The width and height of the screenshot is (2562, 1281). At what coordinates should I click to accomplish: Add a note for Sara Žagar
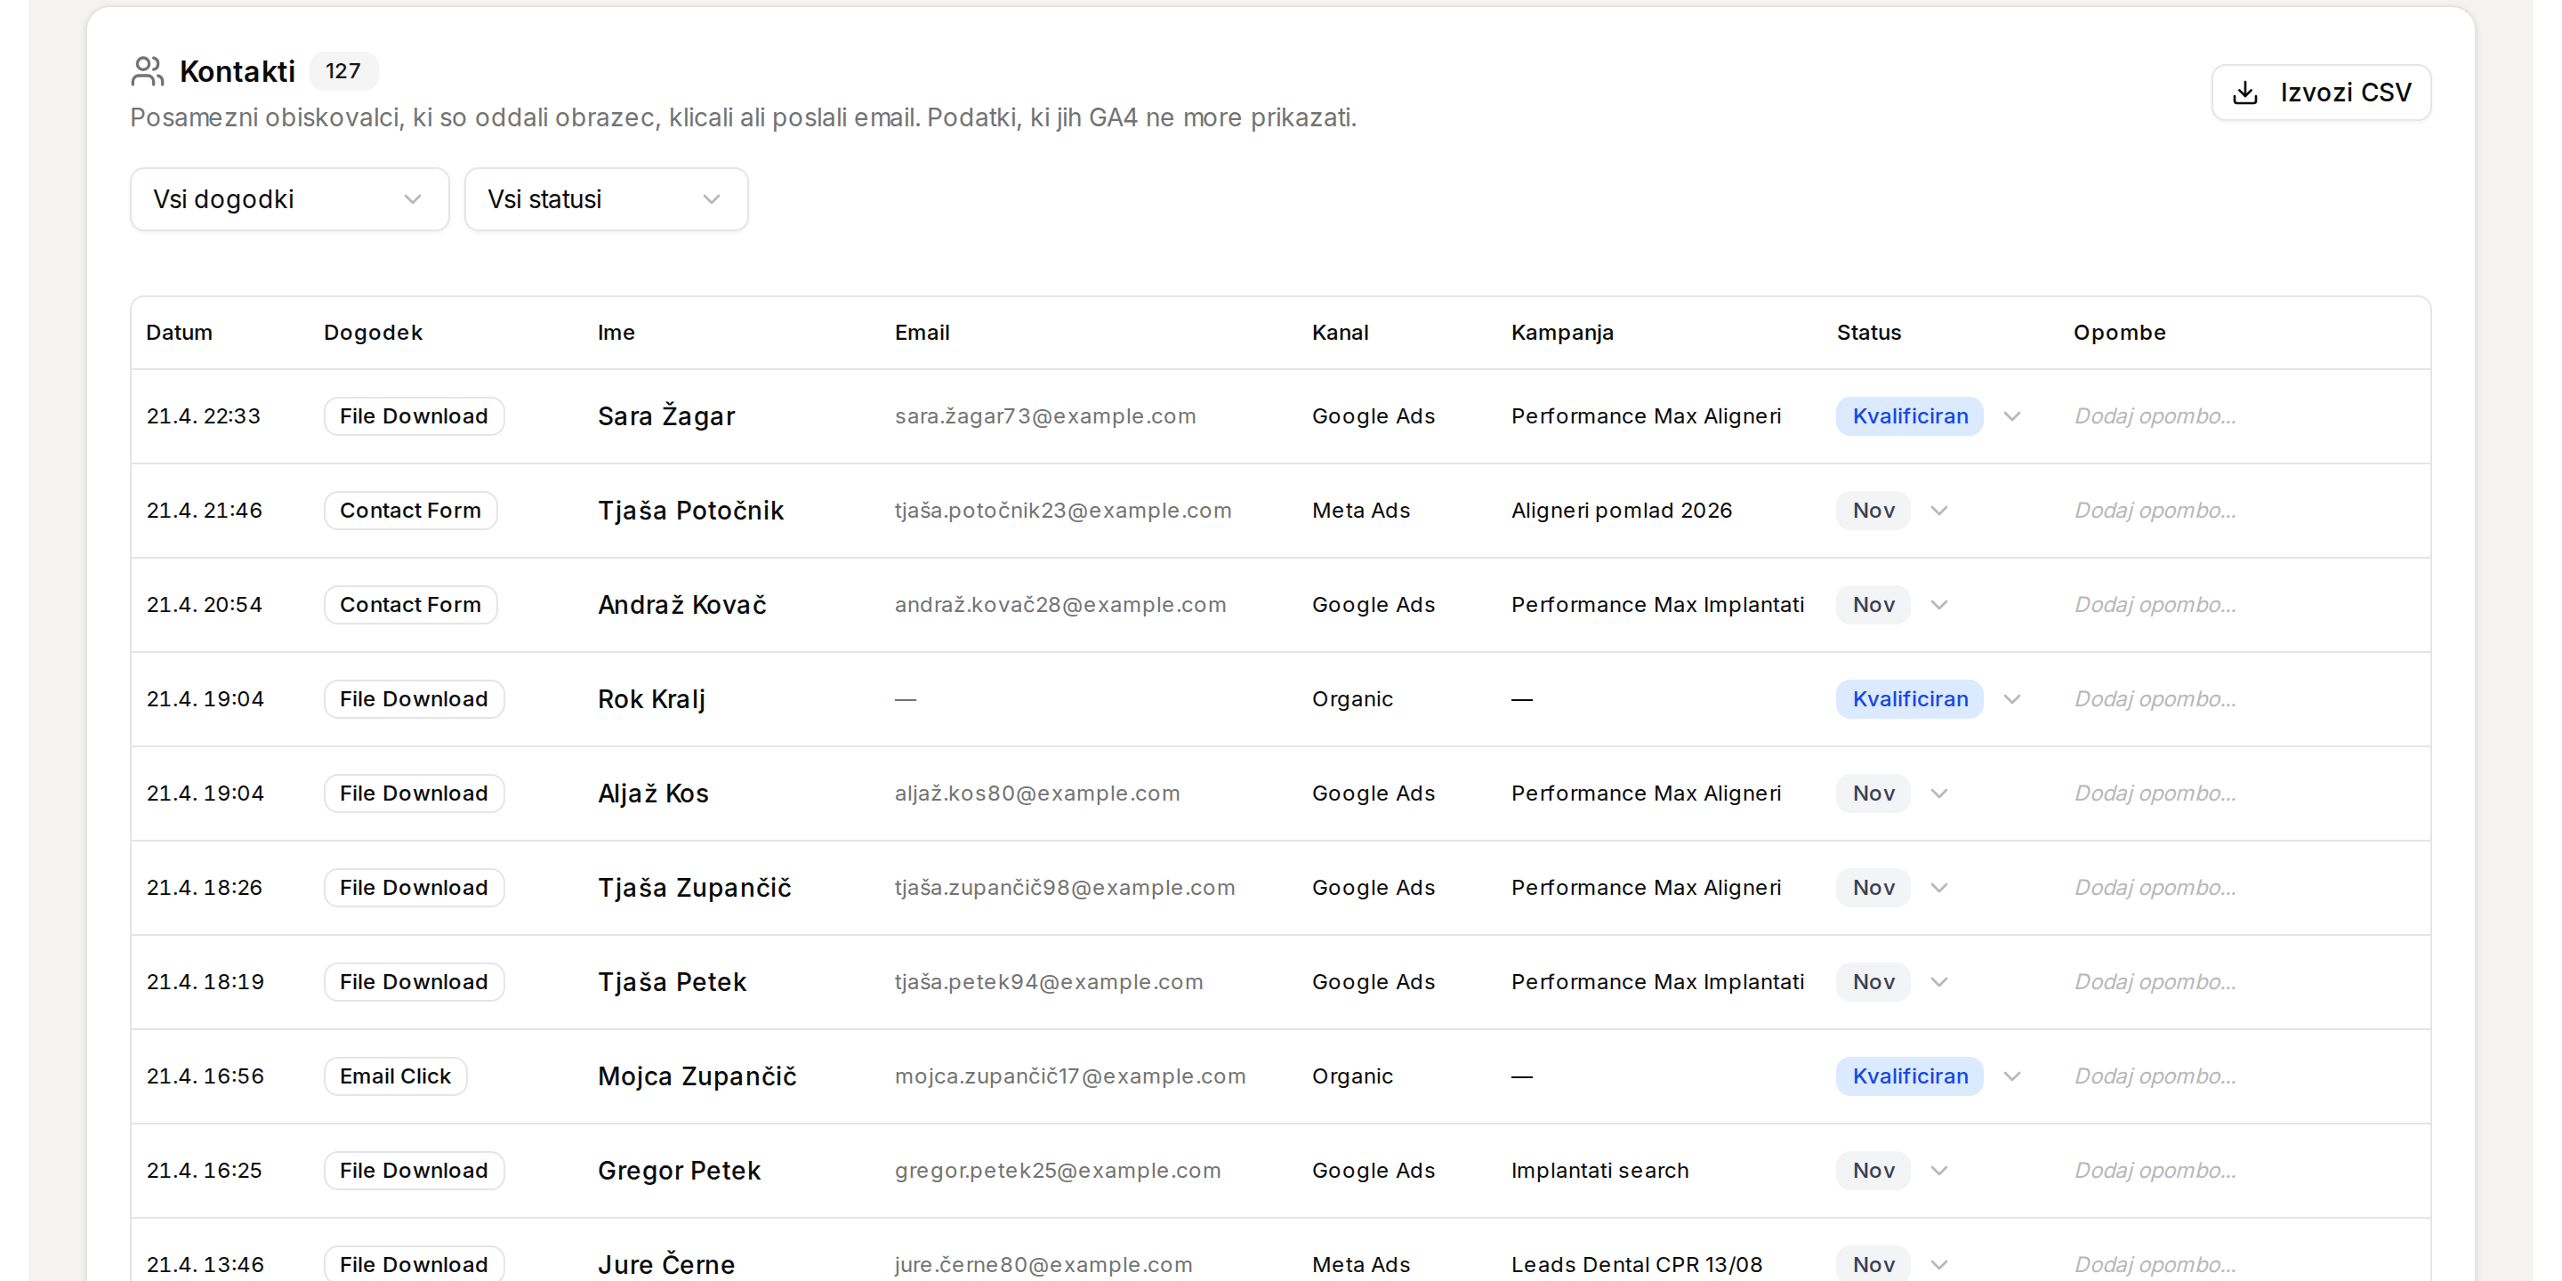(2155, 416)
